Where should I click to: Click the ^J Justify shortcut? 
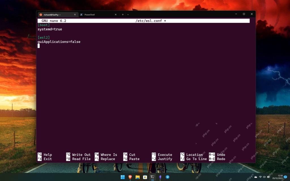click(x=162, y=159)
